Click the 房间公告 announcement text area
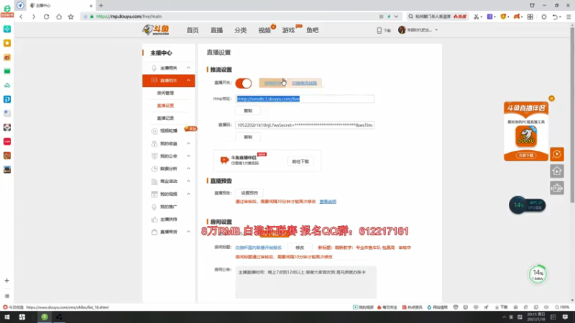Viewport: 575px width, 323px height. point(306,282)
